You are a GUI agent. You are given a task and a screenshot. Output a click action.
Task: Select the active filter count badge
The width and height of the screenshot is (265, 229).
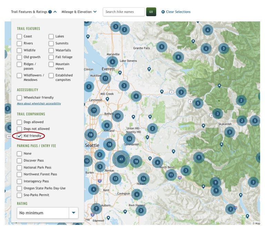tap(50, 12)
